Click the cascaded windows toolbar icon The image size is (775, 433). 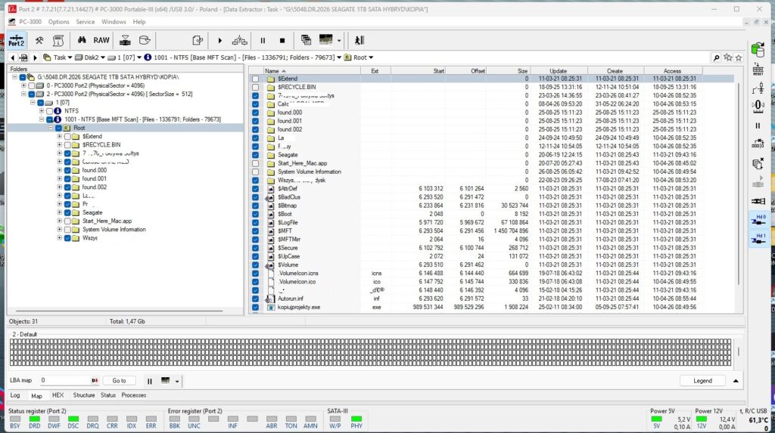306,40
